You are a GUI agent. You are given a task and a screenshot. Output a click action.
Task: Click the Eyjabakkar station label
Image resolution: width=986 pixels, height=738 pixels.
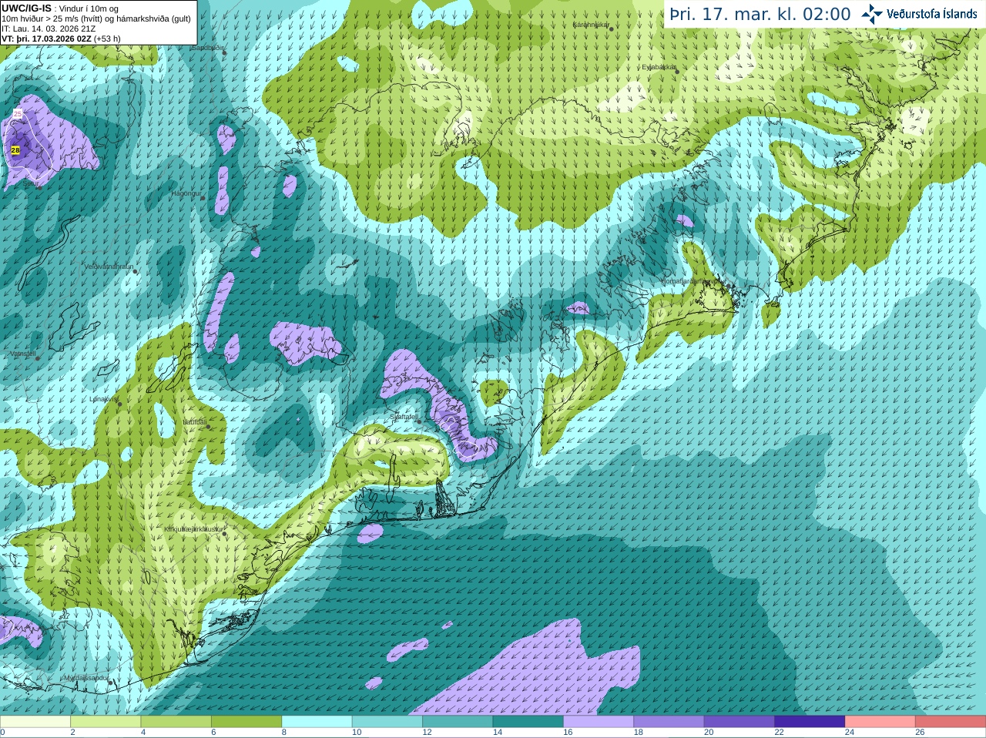pos(659,67)
